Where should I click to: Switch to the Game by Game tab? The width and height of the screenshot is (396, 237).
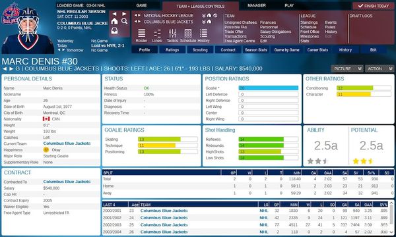(x=286, y=50)
